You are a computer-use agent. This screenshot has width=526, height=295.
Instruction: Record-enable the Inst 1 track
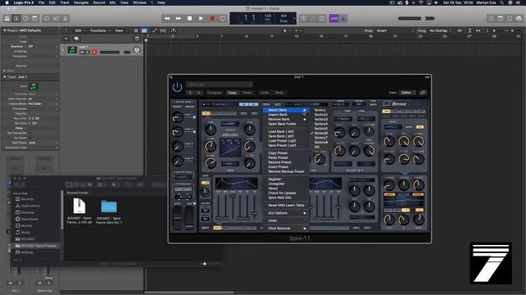[95, 52]
